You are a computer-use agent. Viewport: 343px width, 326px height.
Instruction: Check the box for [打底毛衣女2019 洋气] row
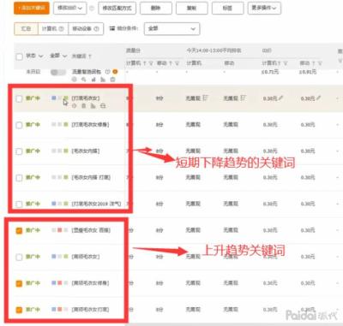(19, 204)
